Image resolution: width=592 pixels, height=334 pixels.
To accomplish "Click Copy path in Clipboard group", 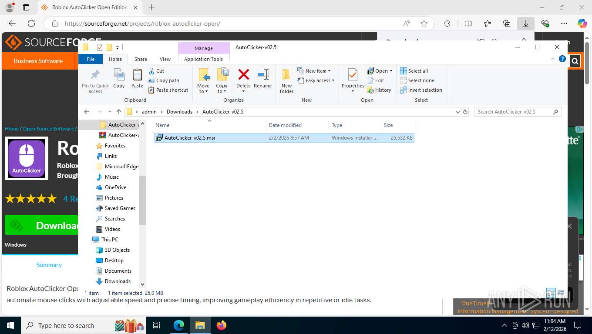I will [x=164, y=80].
